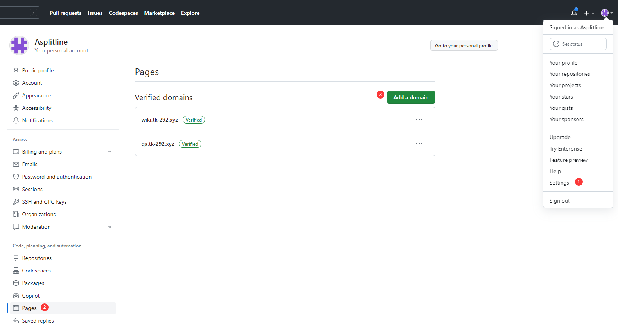This screenshot has width=618, height=328.
Task: Open the qa.tk-292.xyz domain link
Action: pyautogui.click(x=158, y=144)
